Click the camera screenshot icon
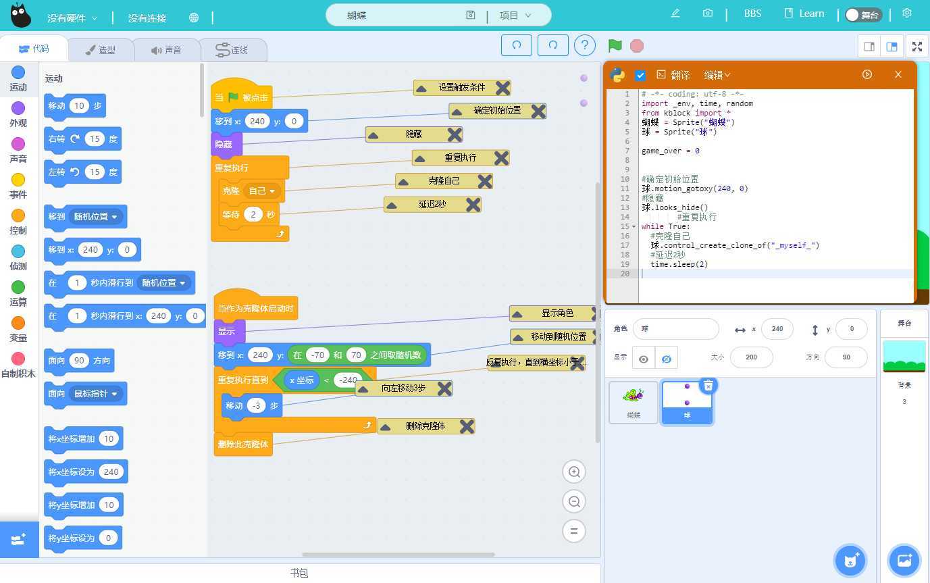The width and height of the screenshot is (930, 583). tap(707, 14)
